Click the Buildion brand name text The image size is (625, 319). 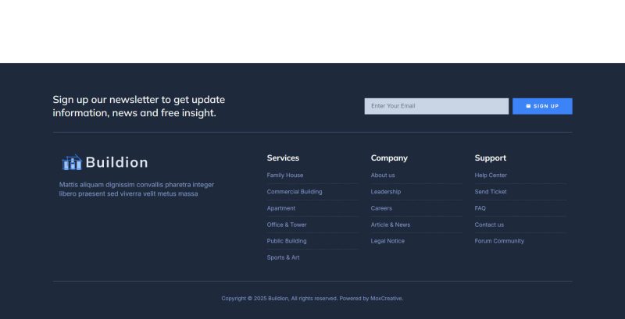tap(116, 162)
